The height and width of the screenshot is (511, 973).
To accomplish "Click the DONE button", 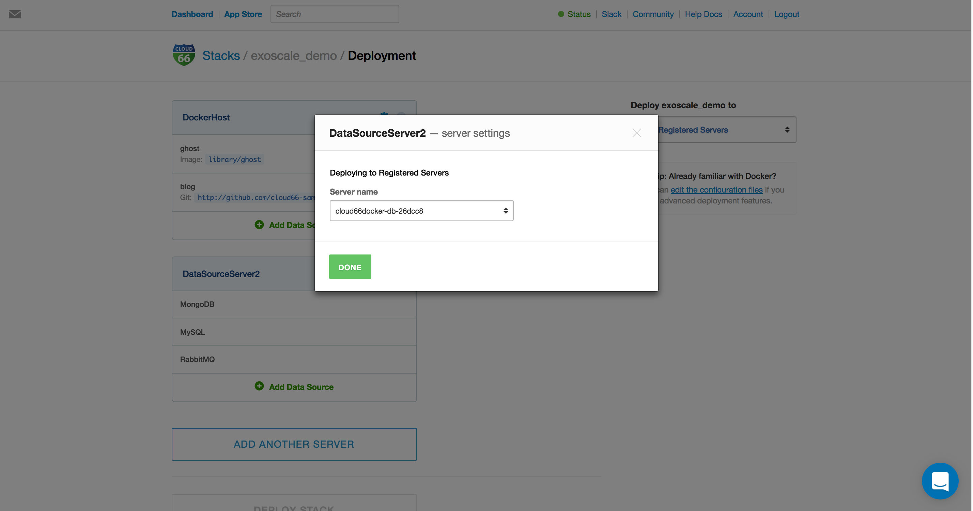I will click(x=350, y=267).
